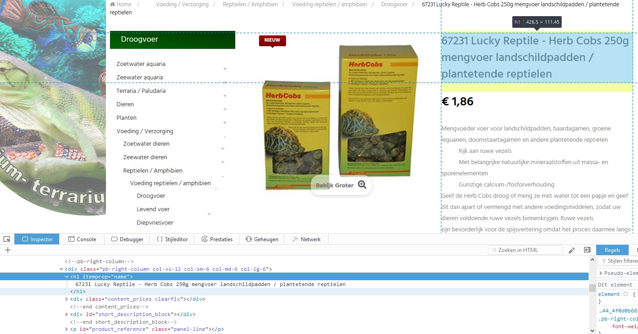Expand the Terraria / Paludaria category
638x334 pixels.
225,95
